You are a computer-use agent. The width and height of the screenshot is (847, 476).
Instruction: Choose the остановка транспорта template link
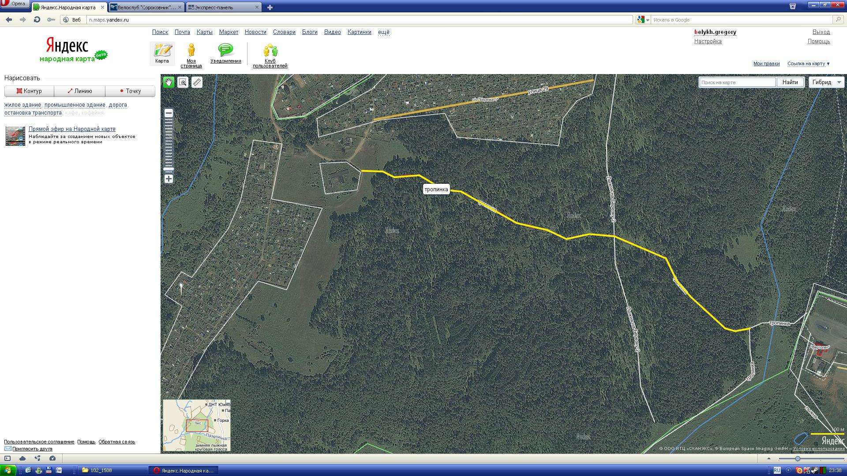coord(33,113)
